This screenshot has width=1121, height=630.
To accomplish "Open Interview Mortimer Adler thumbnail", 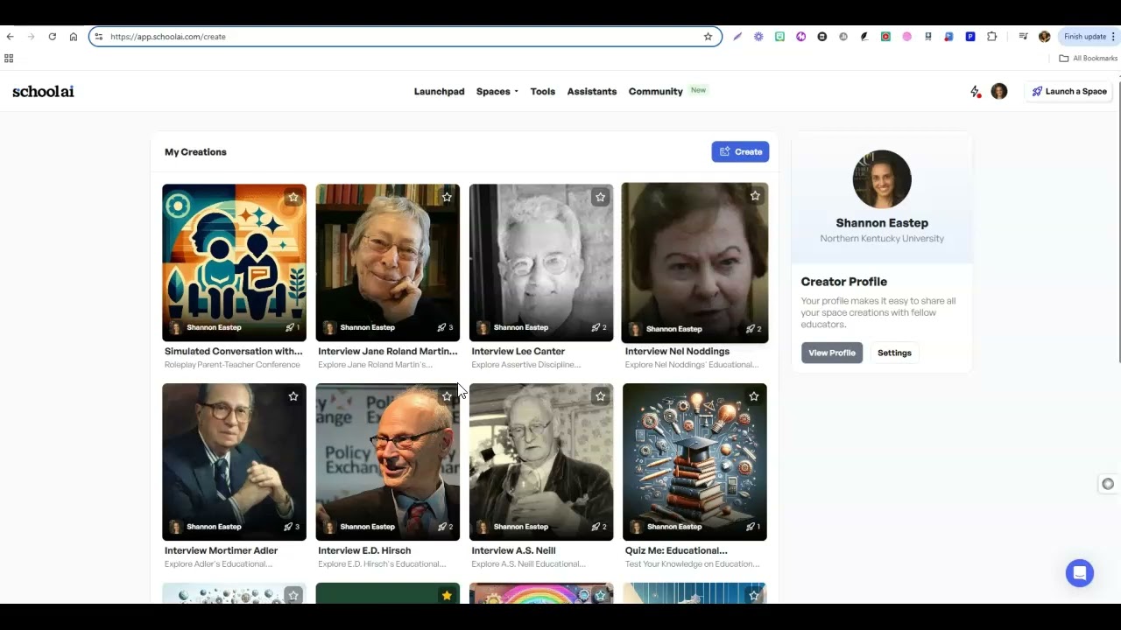I will coord(234,462).
